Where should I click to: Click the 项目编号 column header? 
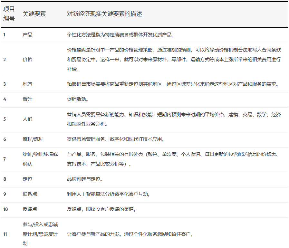(x=9, y=14)
